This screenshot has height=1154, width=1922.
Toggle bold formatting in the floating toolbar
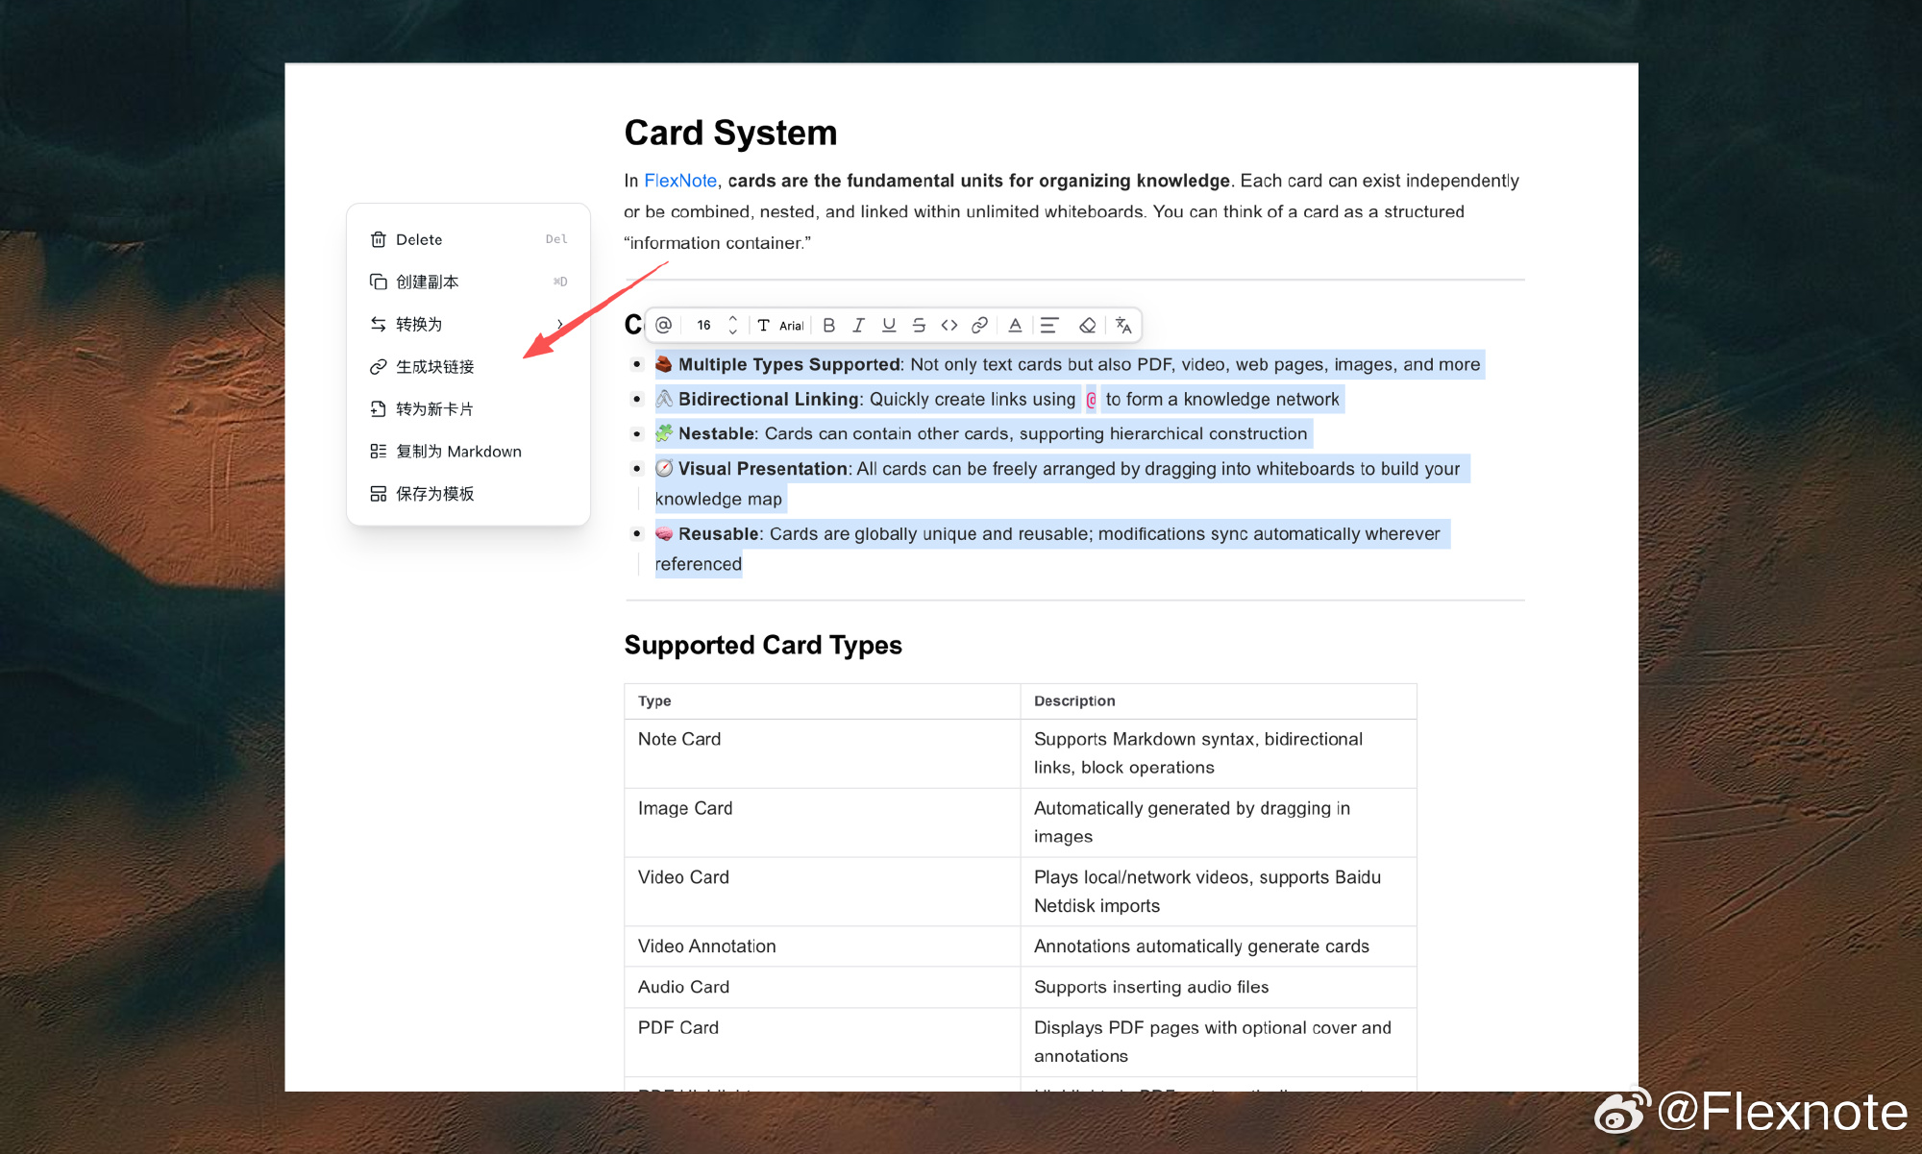pos(829,325)
